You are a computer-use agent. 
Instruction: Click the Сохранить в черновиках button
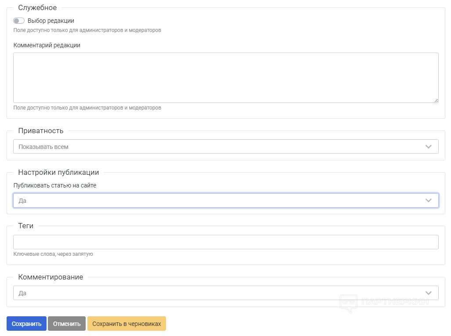pos(126,324)
